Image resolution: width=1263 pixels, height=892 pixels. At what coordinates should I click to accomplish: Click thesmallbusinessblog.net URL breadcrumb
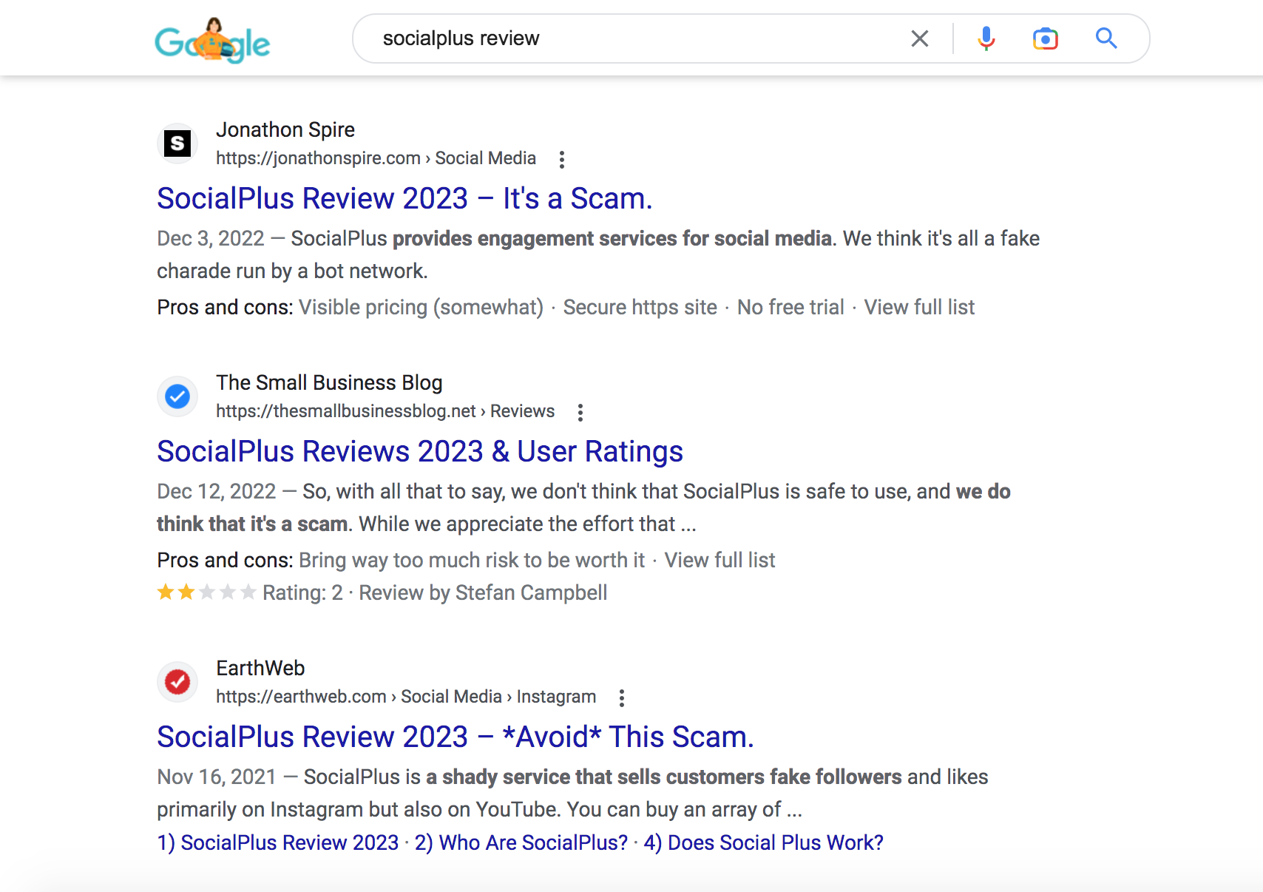click(385, 411)
